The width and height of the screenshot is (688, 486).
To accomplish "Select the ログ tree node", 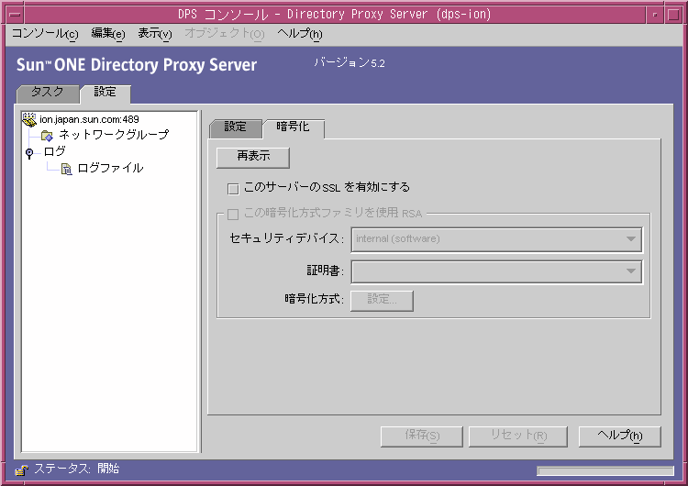I will coord(55,152).
